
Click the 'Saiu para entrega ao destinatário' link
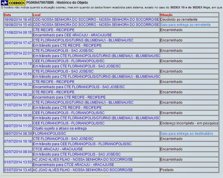(x=187, y=134)
